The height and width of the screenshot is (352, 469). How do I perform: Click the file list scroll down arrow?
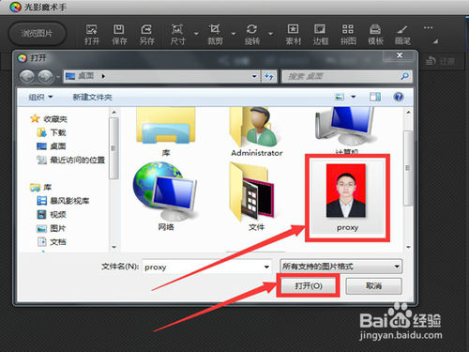coord(408,247)
